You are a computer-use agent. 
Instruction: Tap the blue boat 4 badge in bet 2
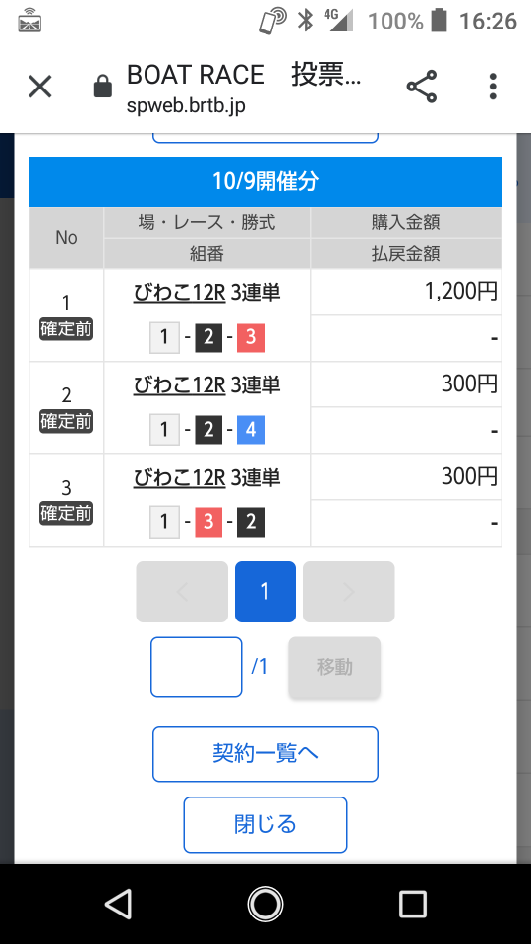tap(251, 430)
